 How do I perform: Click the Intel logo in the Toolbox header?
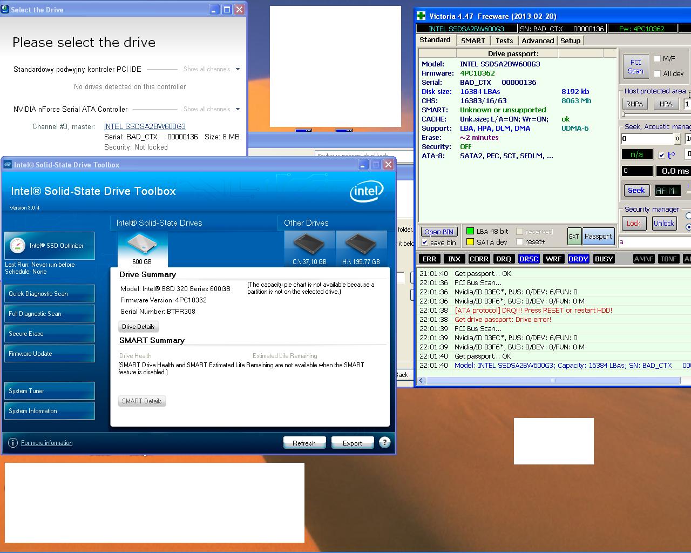click(x=367, y=192)
